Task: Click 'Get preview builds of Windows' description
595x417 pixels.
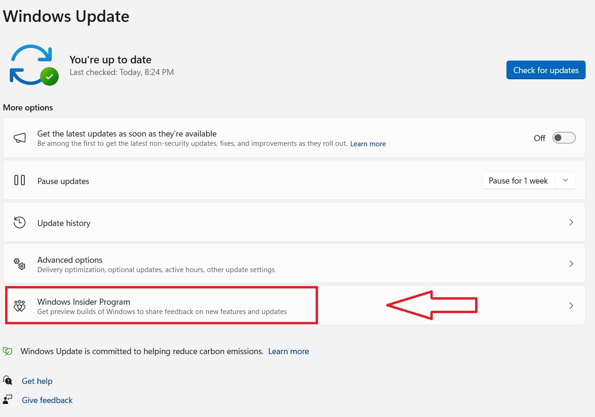Action: point(162,311)
